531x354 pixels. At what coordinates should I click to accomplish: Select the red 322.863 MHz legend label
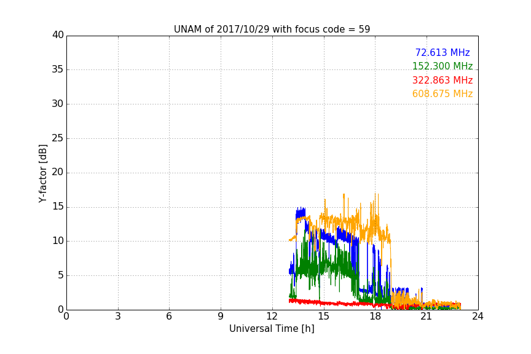tap(442, 81)
